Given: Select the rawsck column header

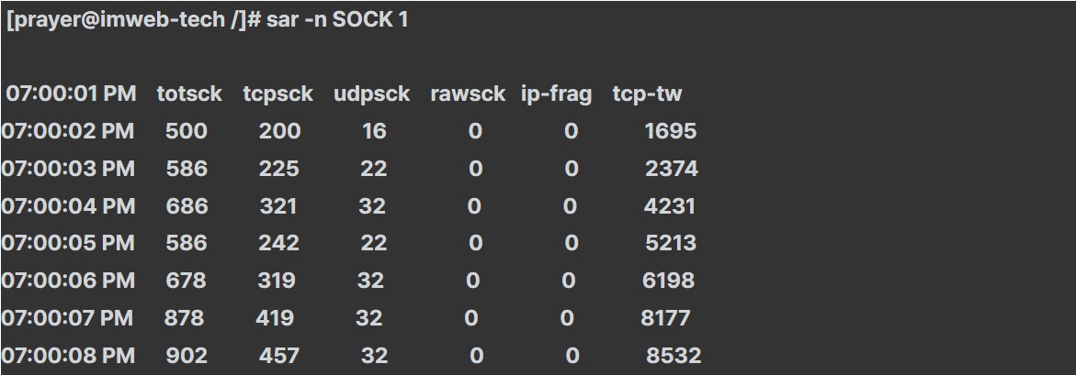Looking at the screenshot, I should (x=468, y=94).
